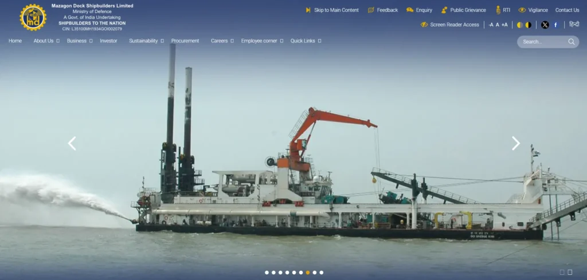Click the search magnifier icon
Screen dimensions: 587x280
tap(572, 42)
